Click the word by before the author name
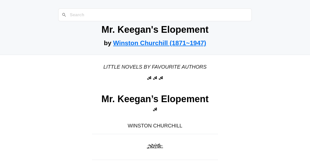This screenshot has height=162, width=310. (x=108, y=43)
